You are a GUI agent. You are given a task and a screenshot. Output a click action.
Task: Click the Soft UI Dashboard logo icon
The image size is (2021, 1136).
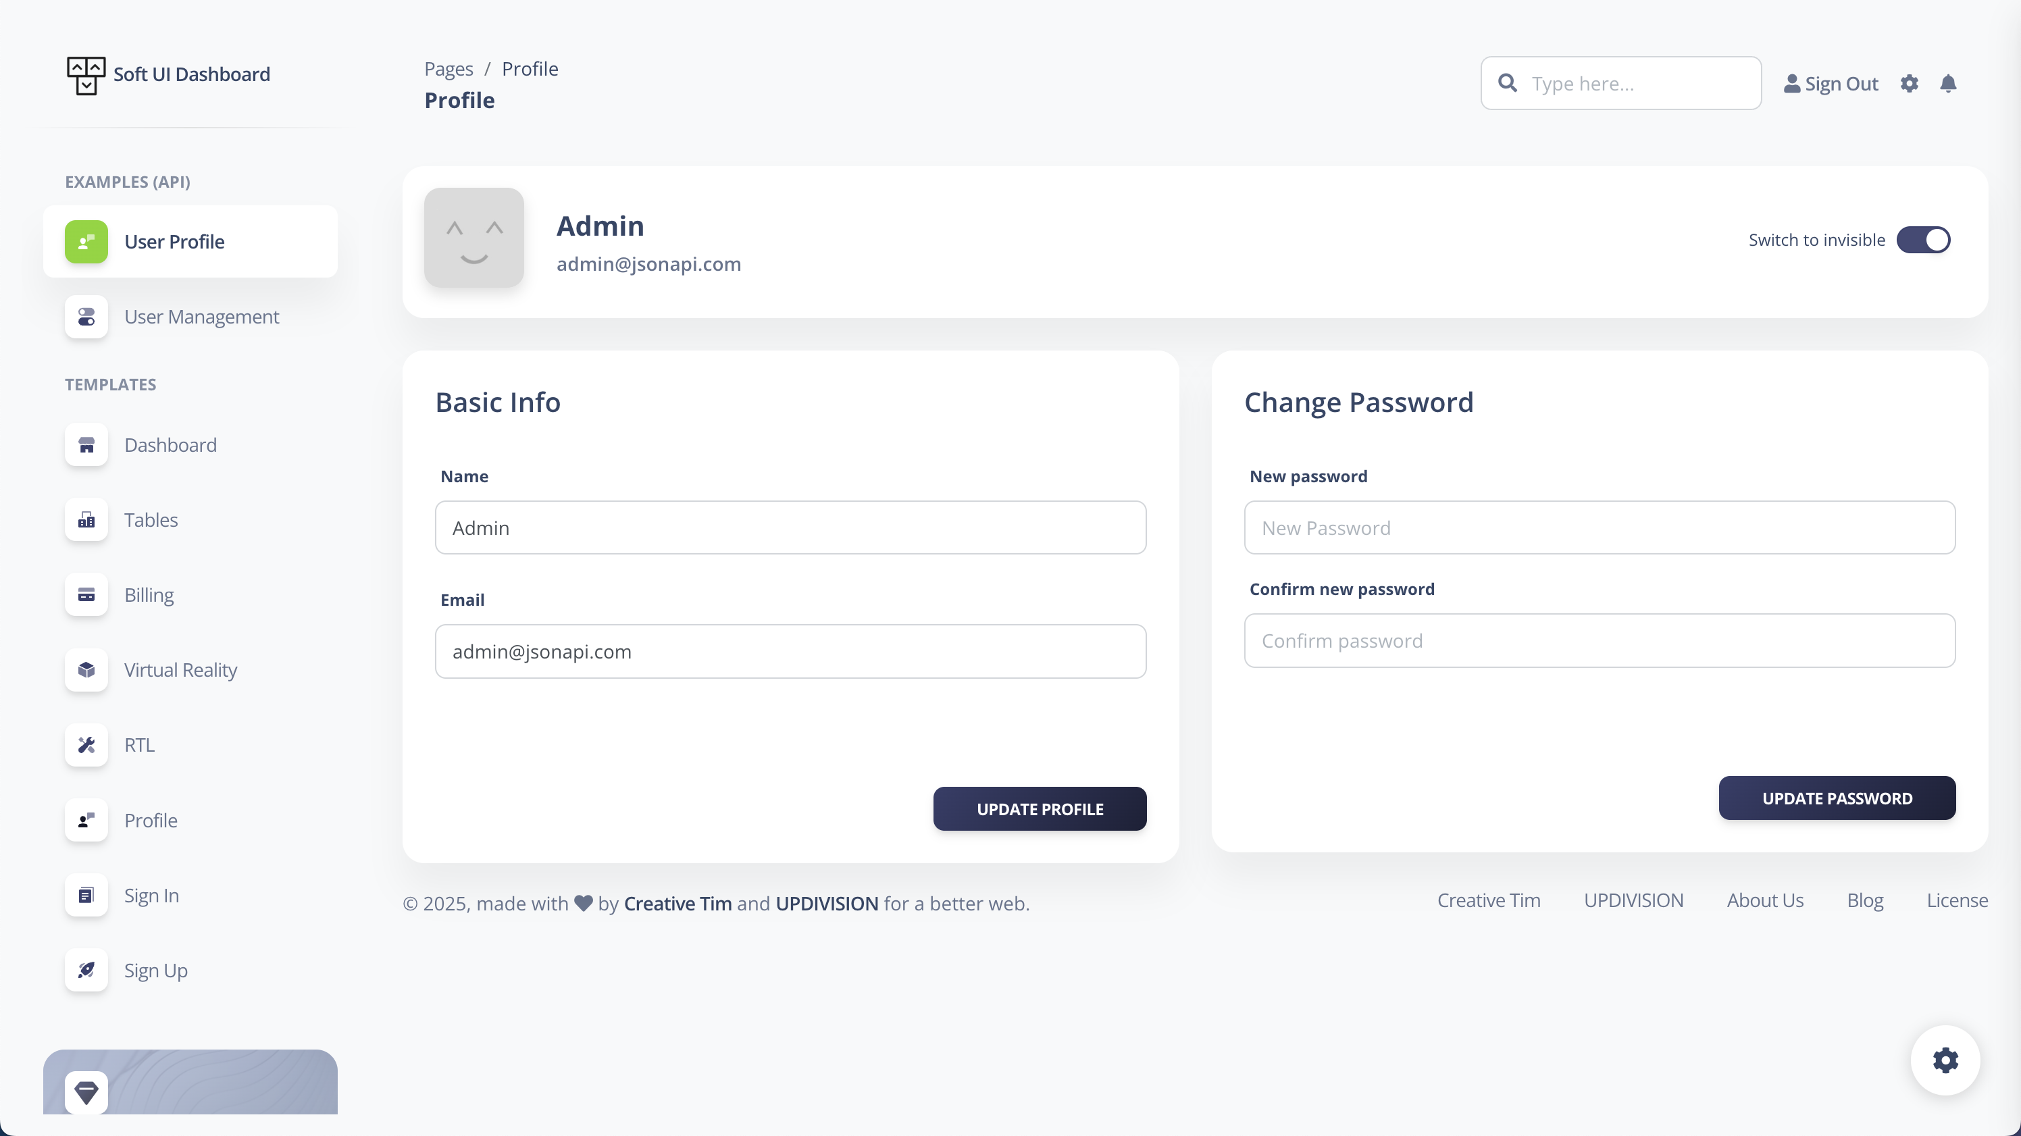86,76
